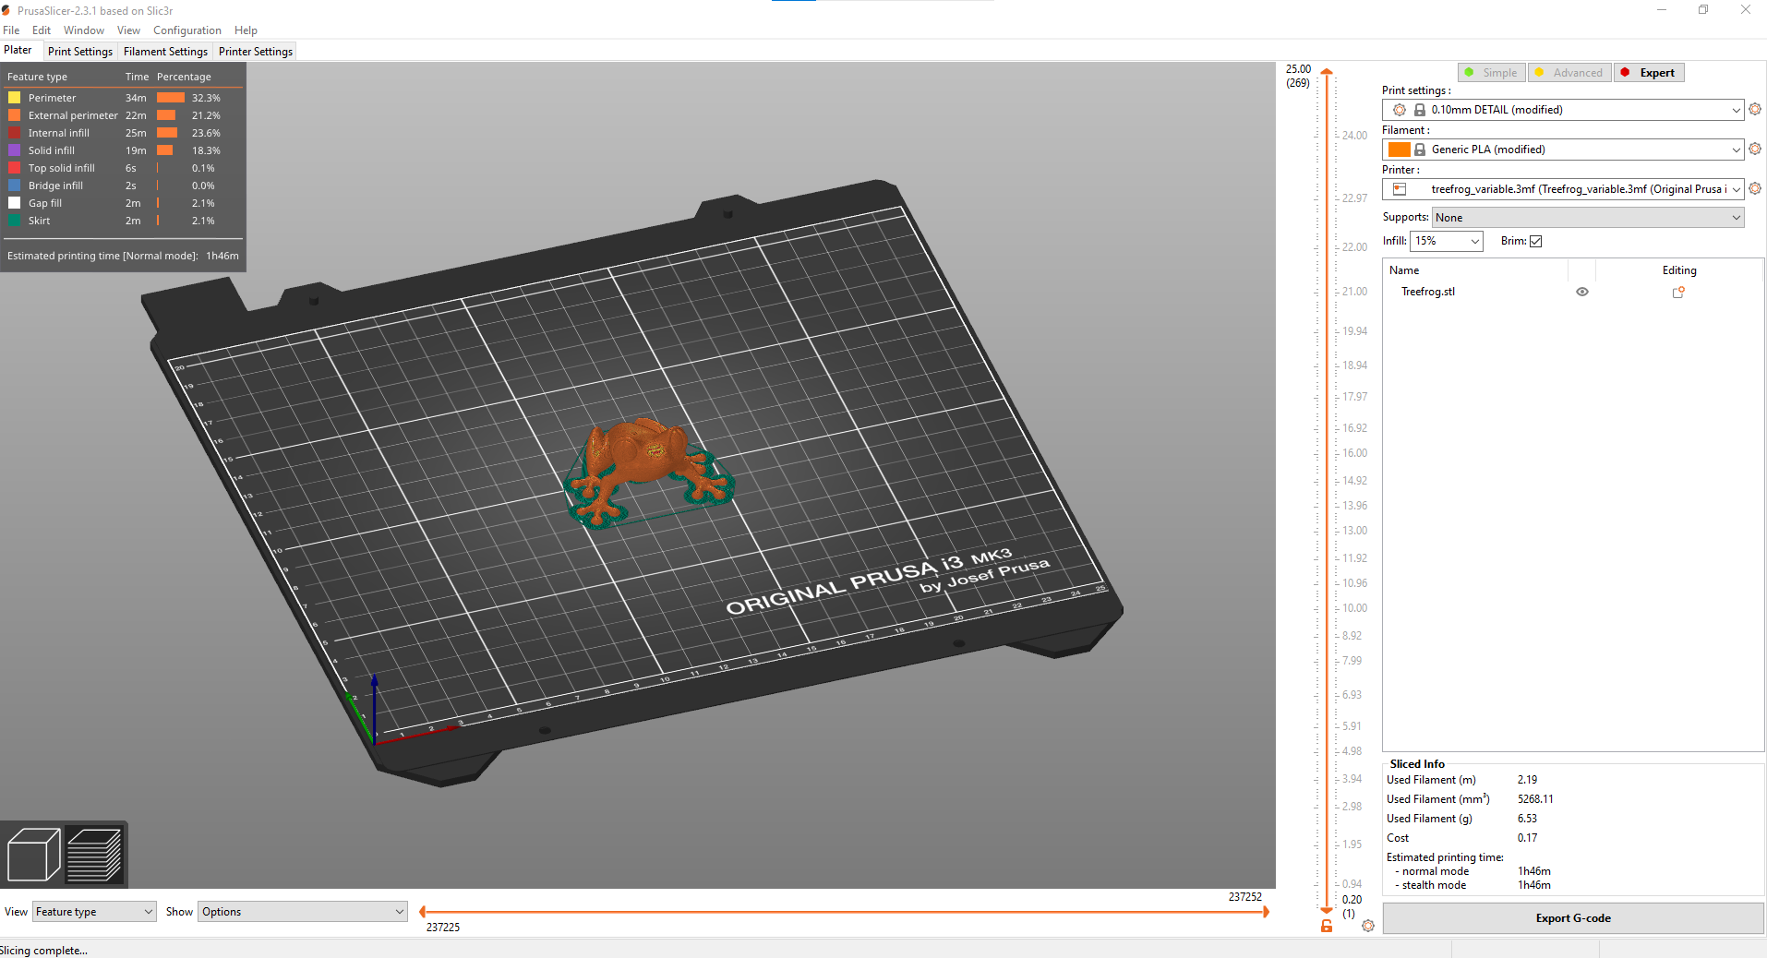Click the lock icon in Print settings preset
This screenshot has height=958, width=1767.
pos(1420,110)
